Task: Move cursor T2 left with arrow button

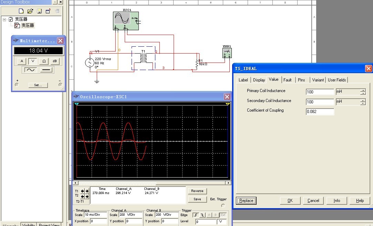Action: [x=83, y=196]
